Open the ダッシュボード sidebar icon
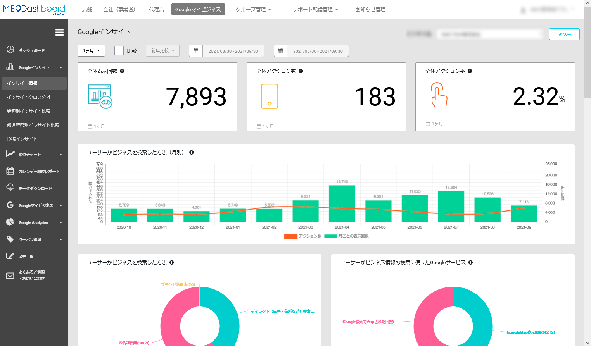Viewport: 591px width, 346px height. (10, 50)
